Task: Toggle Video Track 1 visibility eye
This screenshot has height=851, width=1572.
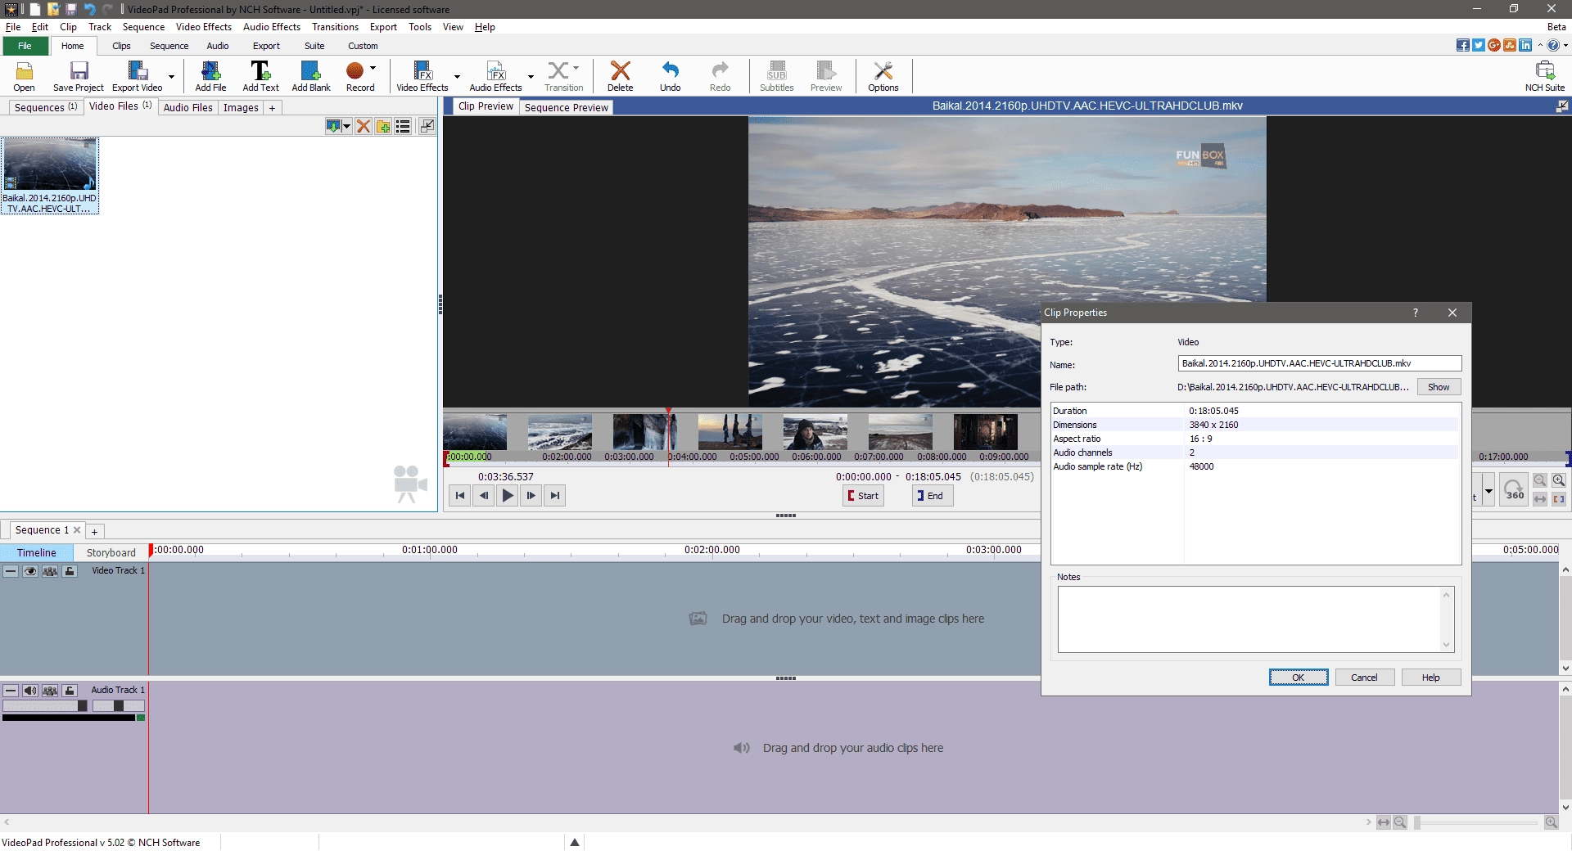Action: click(x=30, y=571)
